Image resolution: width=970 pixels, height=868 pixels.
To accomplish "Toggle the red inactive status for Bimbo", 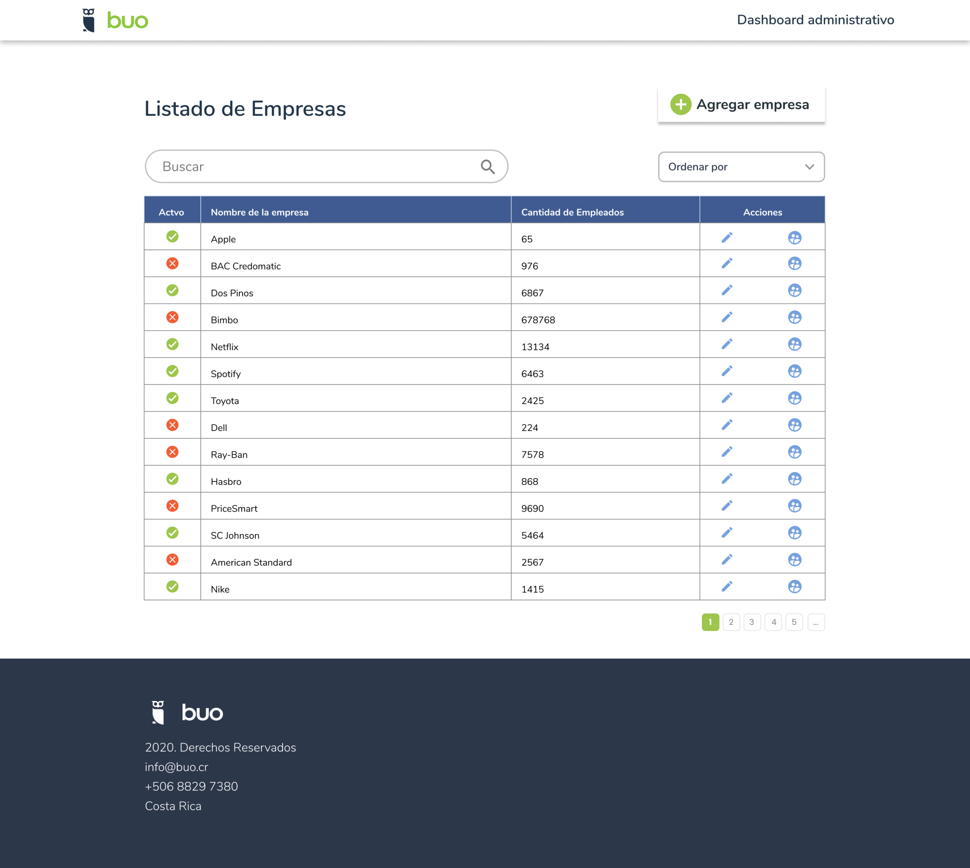I will (172, 317).
